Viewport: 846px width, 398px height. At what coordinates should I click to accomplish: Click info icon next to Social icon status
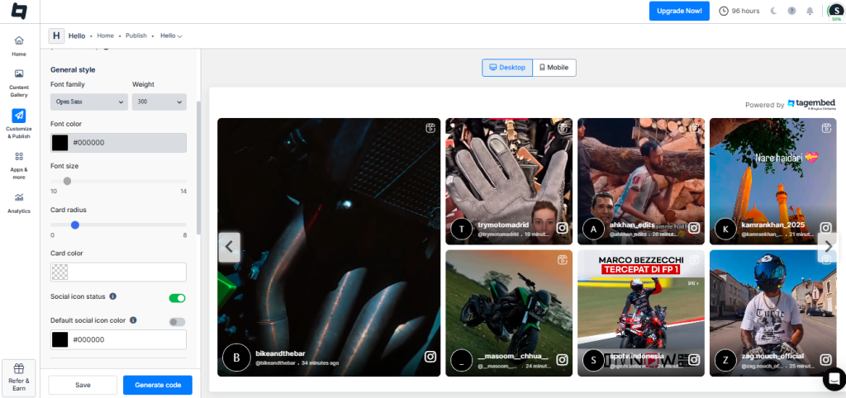112,296
